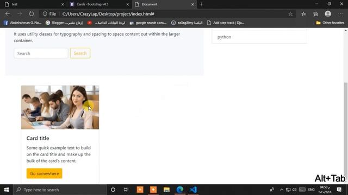
Task: Open File Explorer from the taskbar
Action: pos(166,190)
